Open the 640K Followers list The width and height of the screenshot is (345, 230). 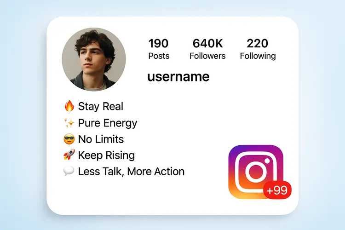(x=207, y=49)
